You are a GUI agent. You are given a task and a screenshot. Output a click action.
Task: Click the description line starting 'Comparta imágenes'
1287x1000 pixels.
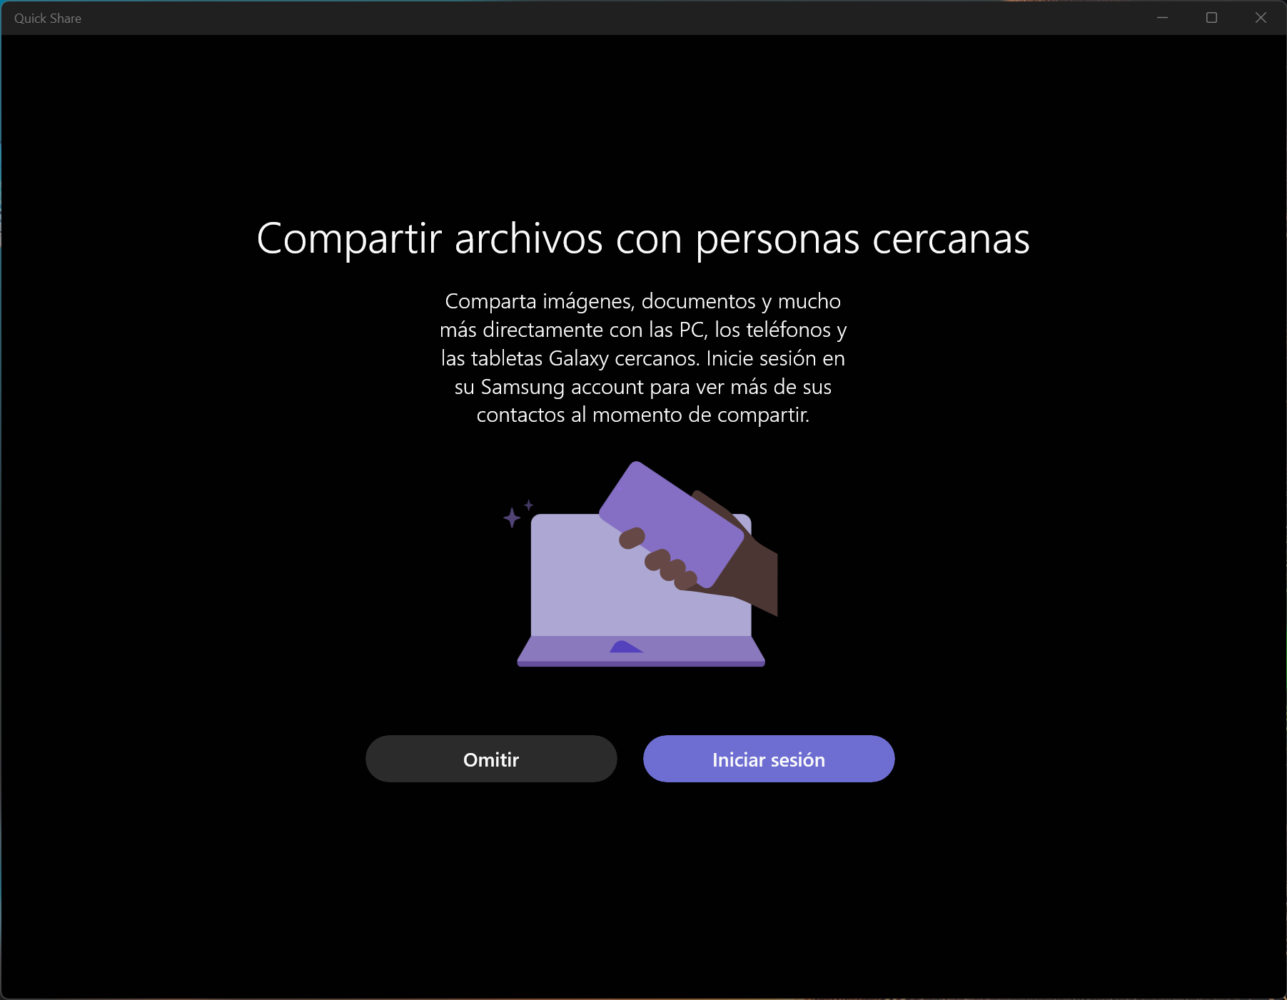point(642,301)
